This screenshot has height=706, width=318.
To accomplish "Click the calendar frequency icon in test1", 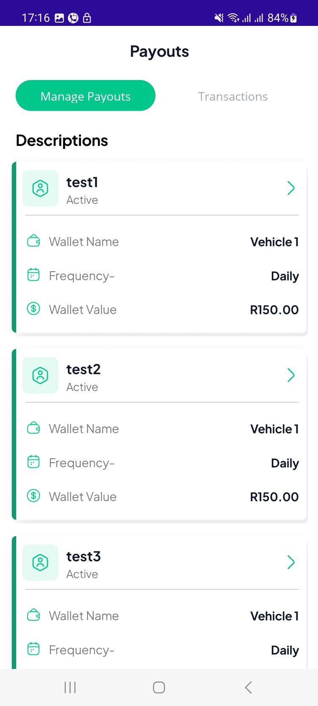I will (33, 275).
